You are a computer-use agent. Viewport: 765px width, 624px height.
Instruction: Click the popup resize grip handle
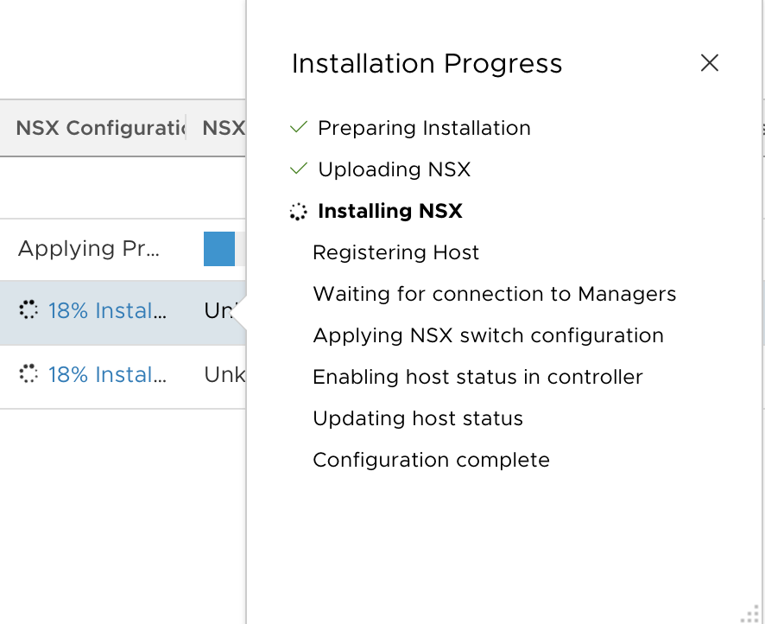tap(750, 614)
